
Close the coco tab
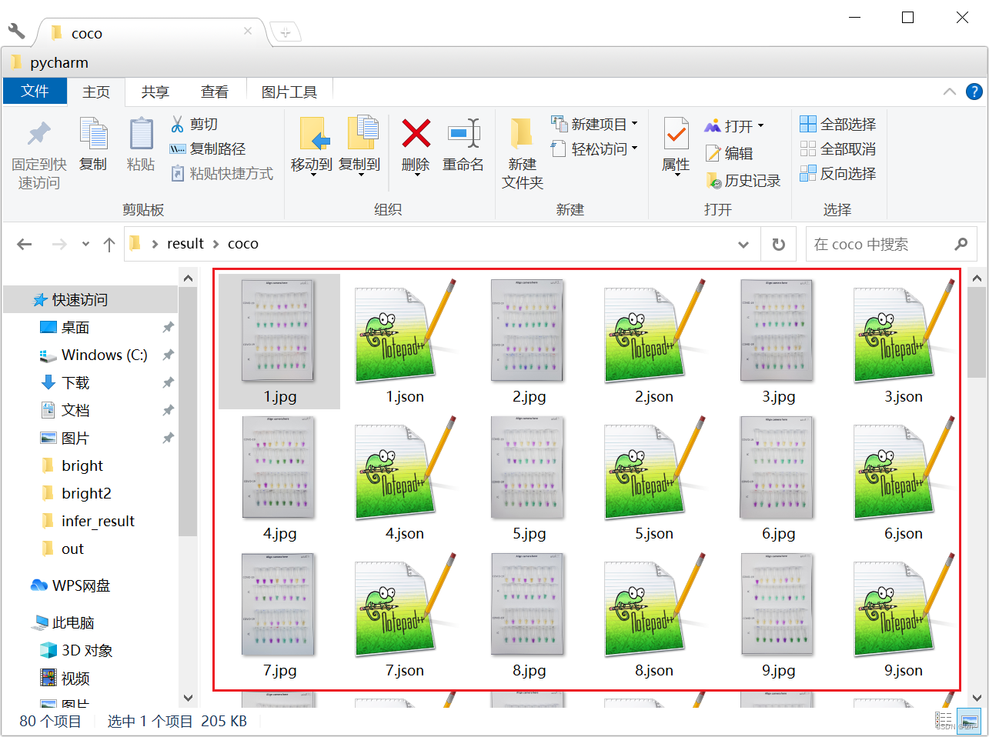pyautogui.click(x=248, y=31)
